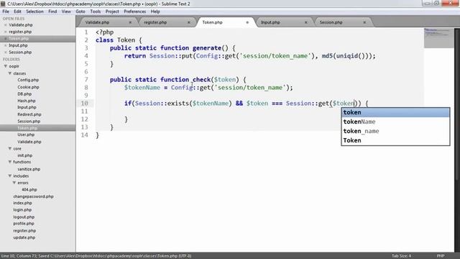Select Session.php in Open Files list
Viewport: 460px width, 259px height.
coord(20,53)
